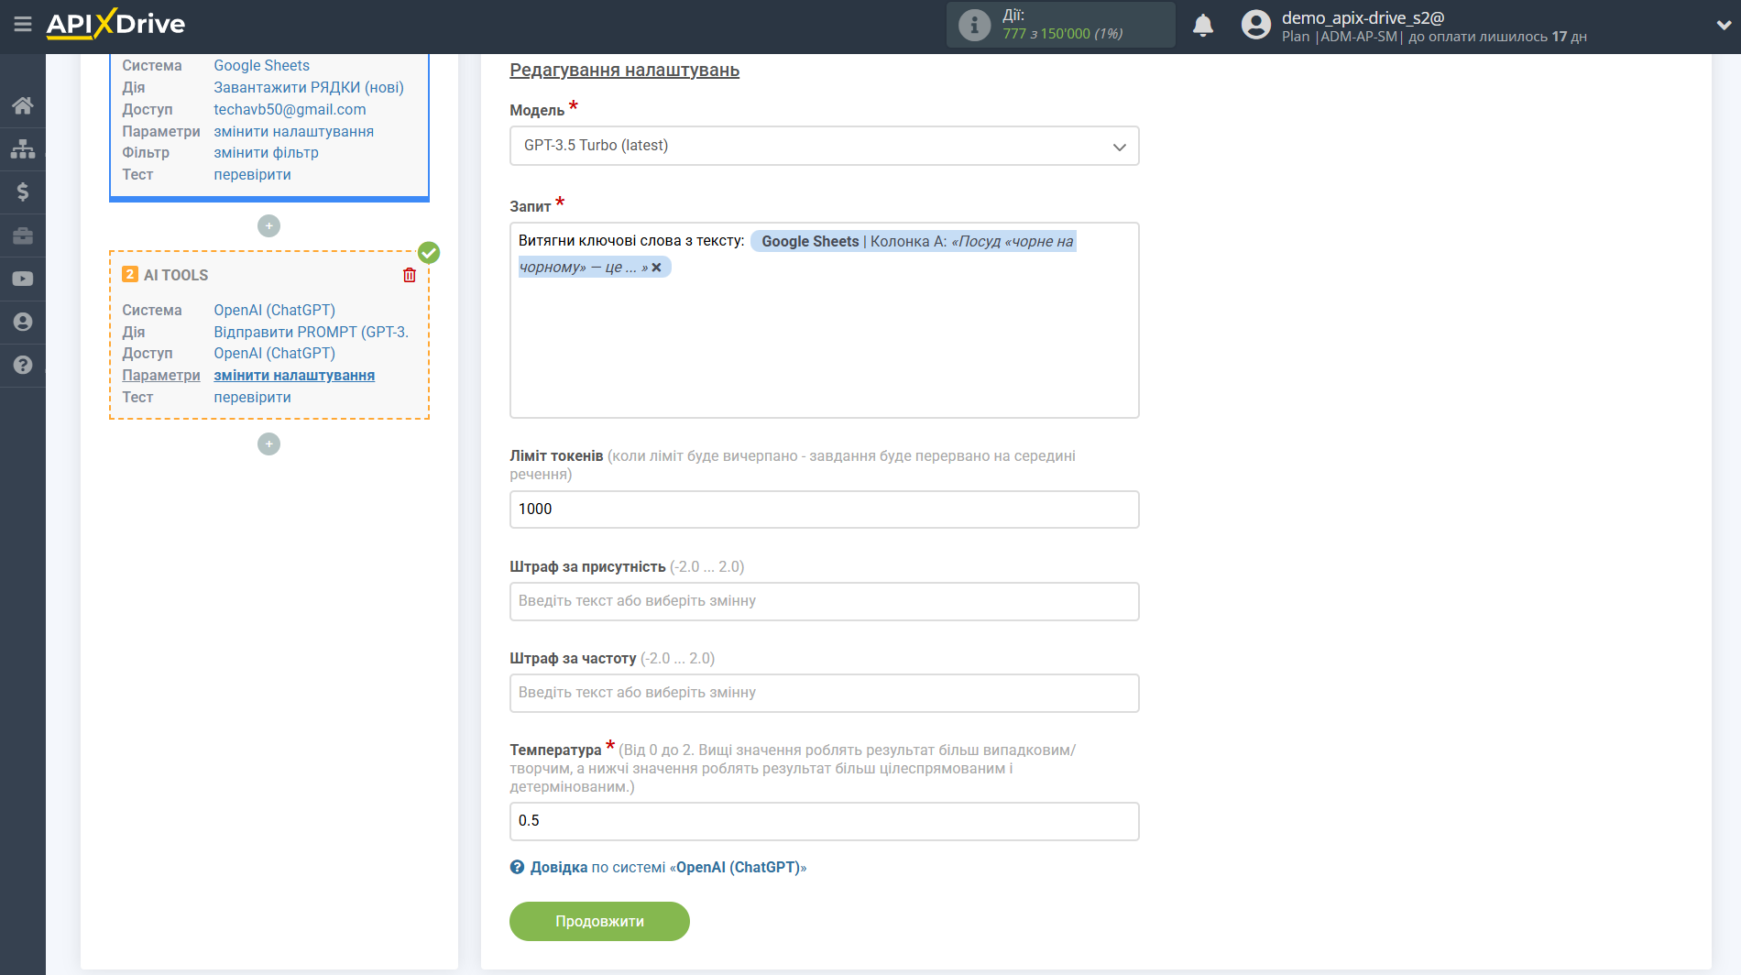Click the Редагування налаштувань heading

624,70
